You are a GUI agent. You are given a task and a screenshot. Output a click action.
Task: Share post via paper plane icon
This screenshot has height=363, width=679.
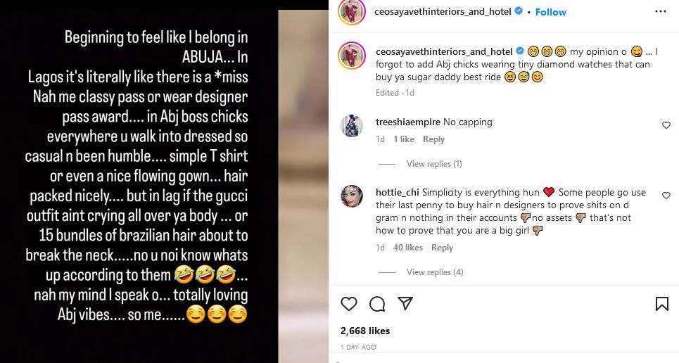pyautogui.click(x=405, y=304)
